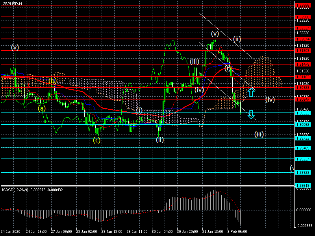Click the cyan 1.28618 price level tag
The width and height of the screenshot is (315, 236).
point(303,185)
